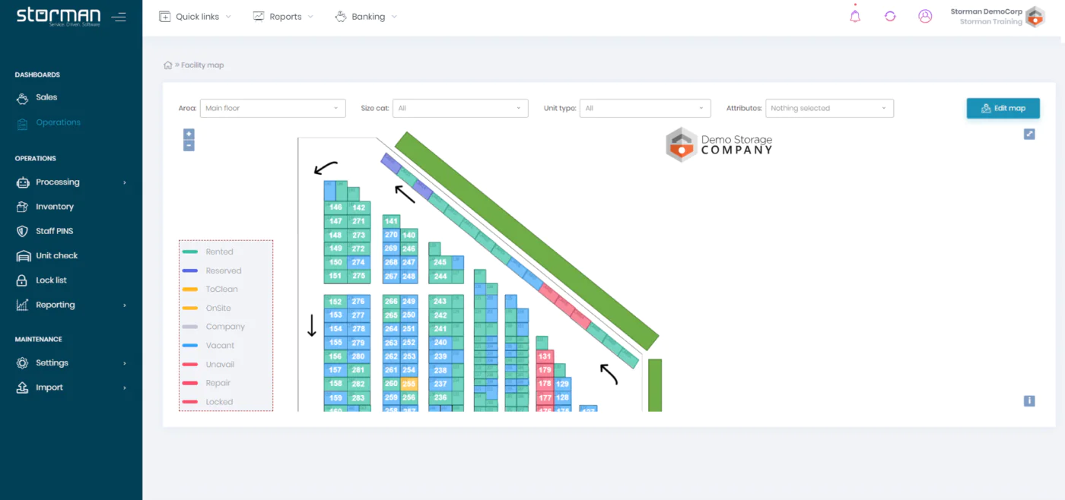Viewport: 1065px width, 500px height.
Task: Click the notifications bell icon
Action: coord(855,17)
